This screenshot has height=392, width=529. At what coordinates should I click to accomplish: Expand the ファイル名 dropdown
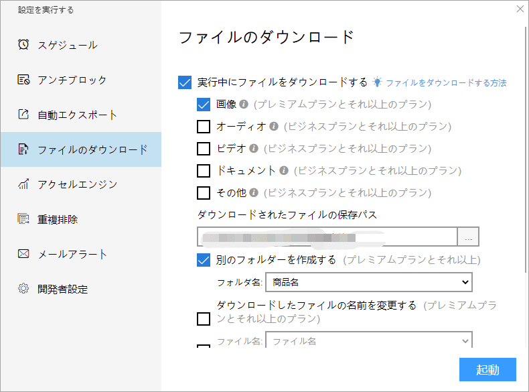[368, 340]
